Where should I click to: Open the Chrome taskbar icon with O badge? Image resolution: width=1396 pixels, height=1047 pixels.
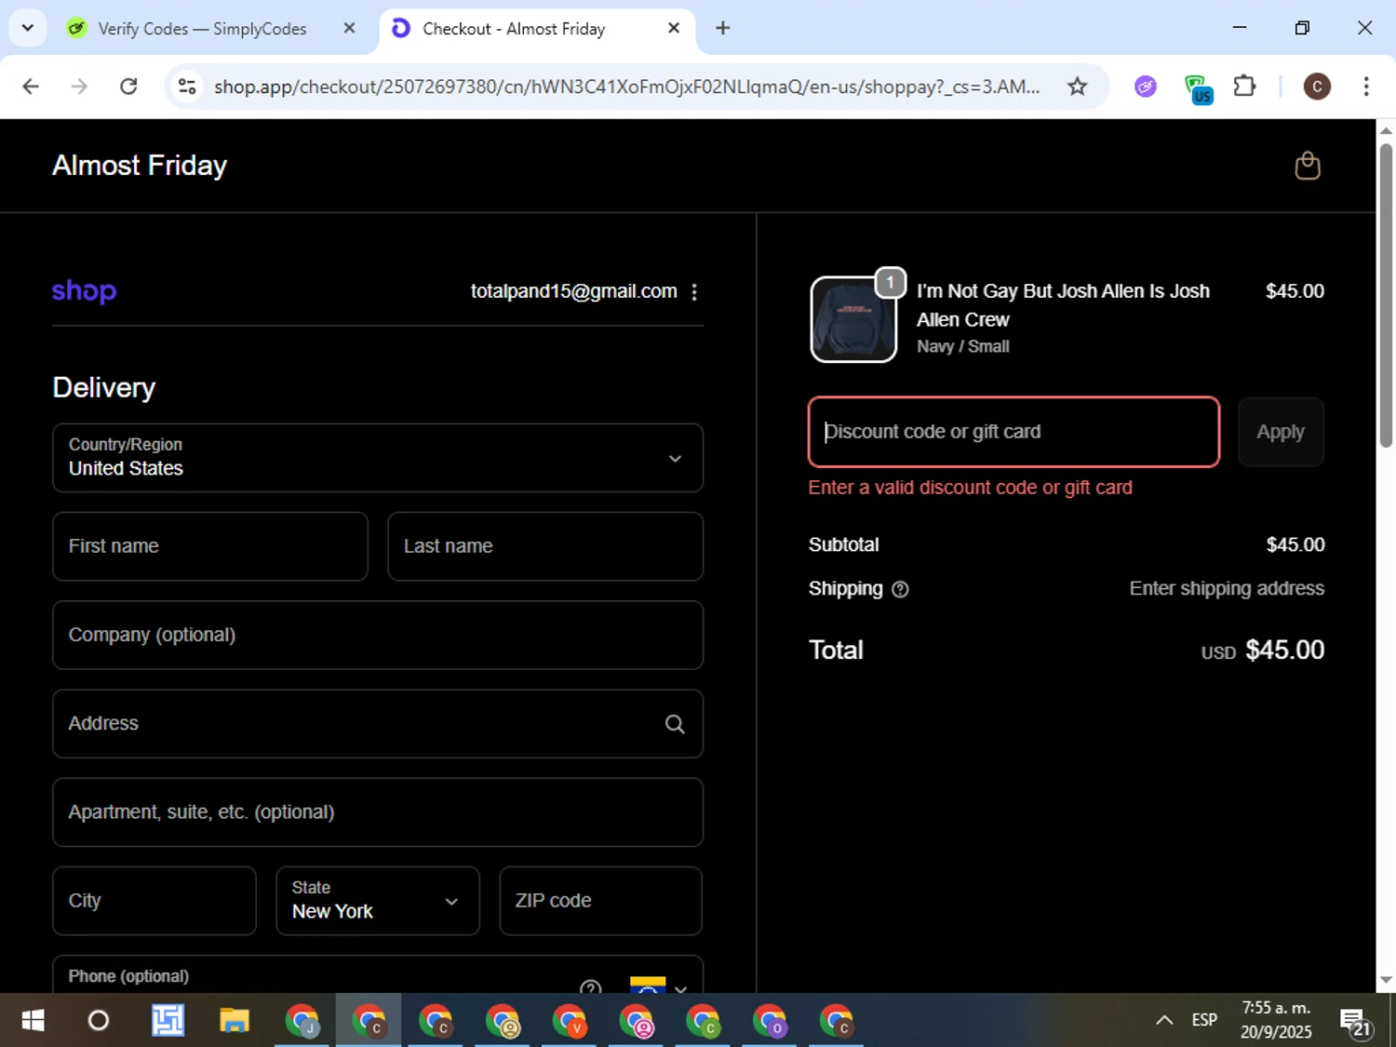[x=771, y=1021]
